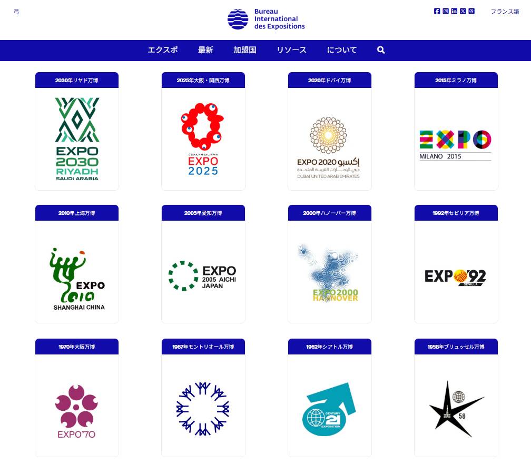Click the search magnifier icon in navbar
The width and height of the screenshot is (531, 464).
click(x=381, y=50)
